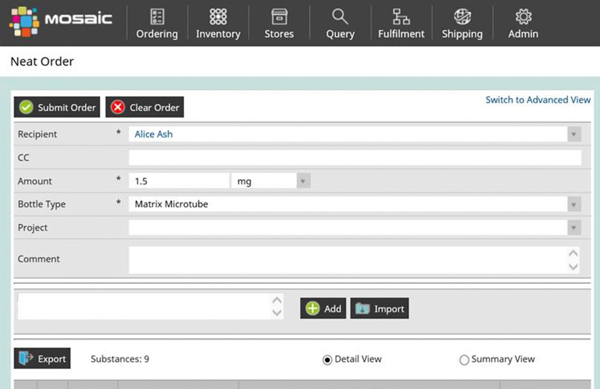Click the Clear Order button
The height and width of the screenshot is (389, 600).
coord(144,107)
